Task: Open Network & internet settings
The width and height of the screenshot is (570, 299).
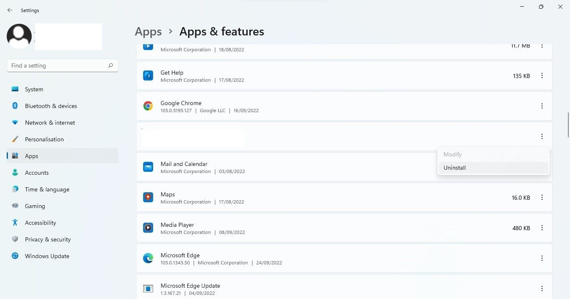Action: [63, 123]
